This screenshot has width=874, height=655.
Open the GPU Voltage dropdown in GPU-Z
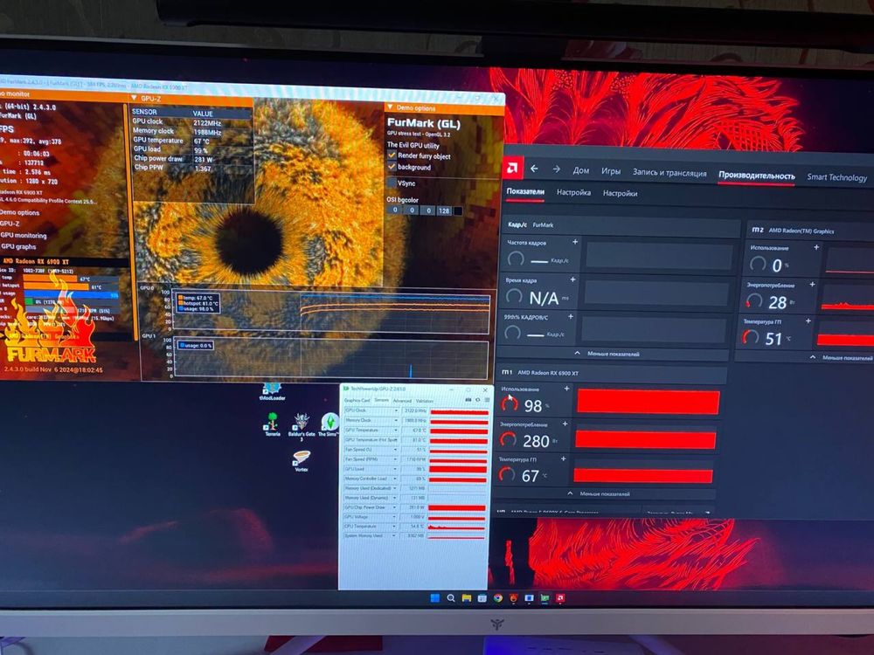click(x=396, y=517)
